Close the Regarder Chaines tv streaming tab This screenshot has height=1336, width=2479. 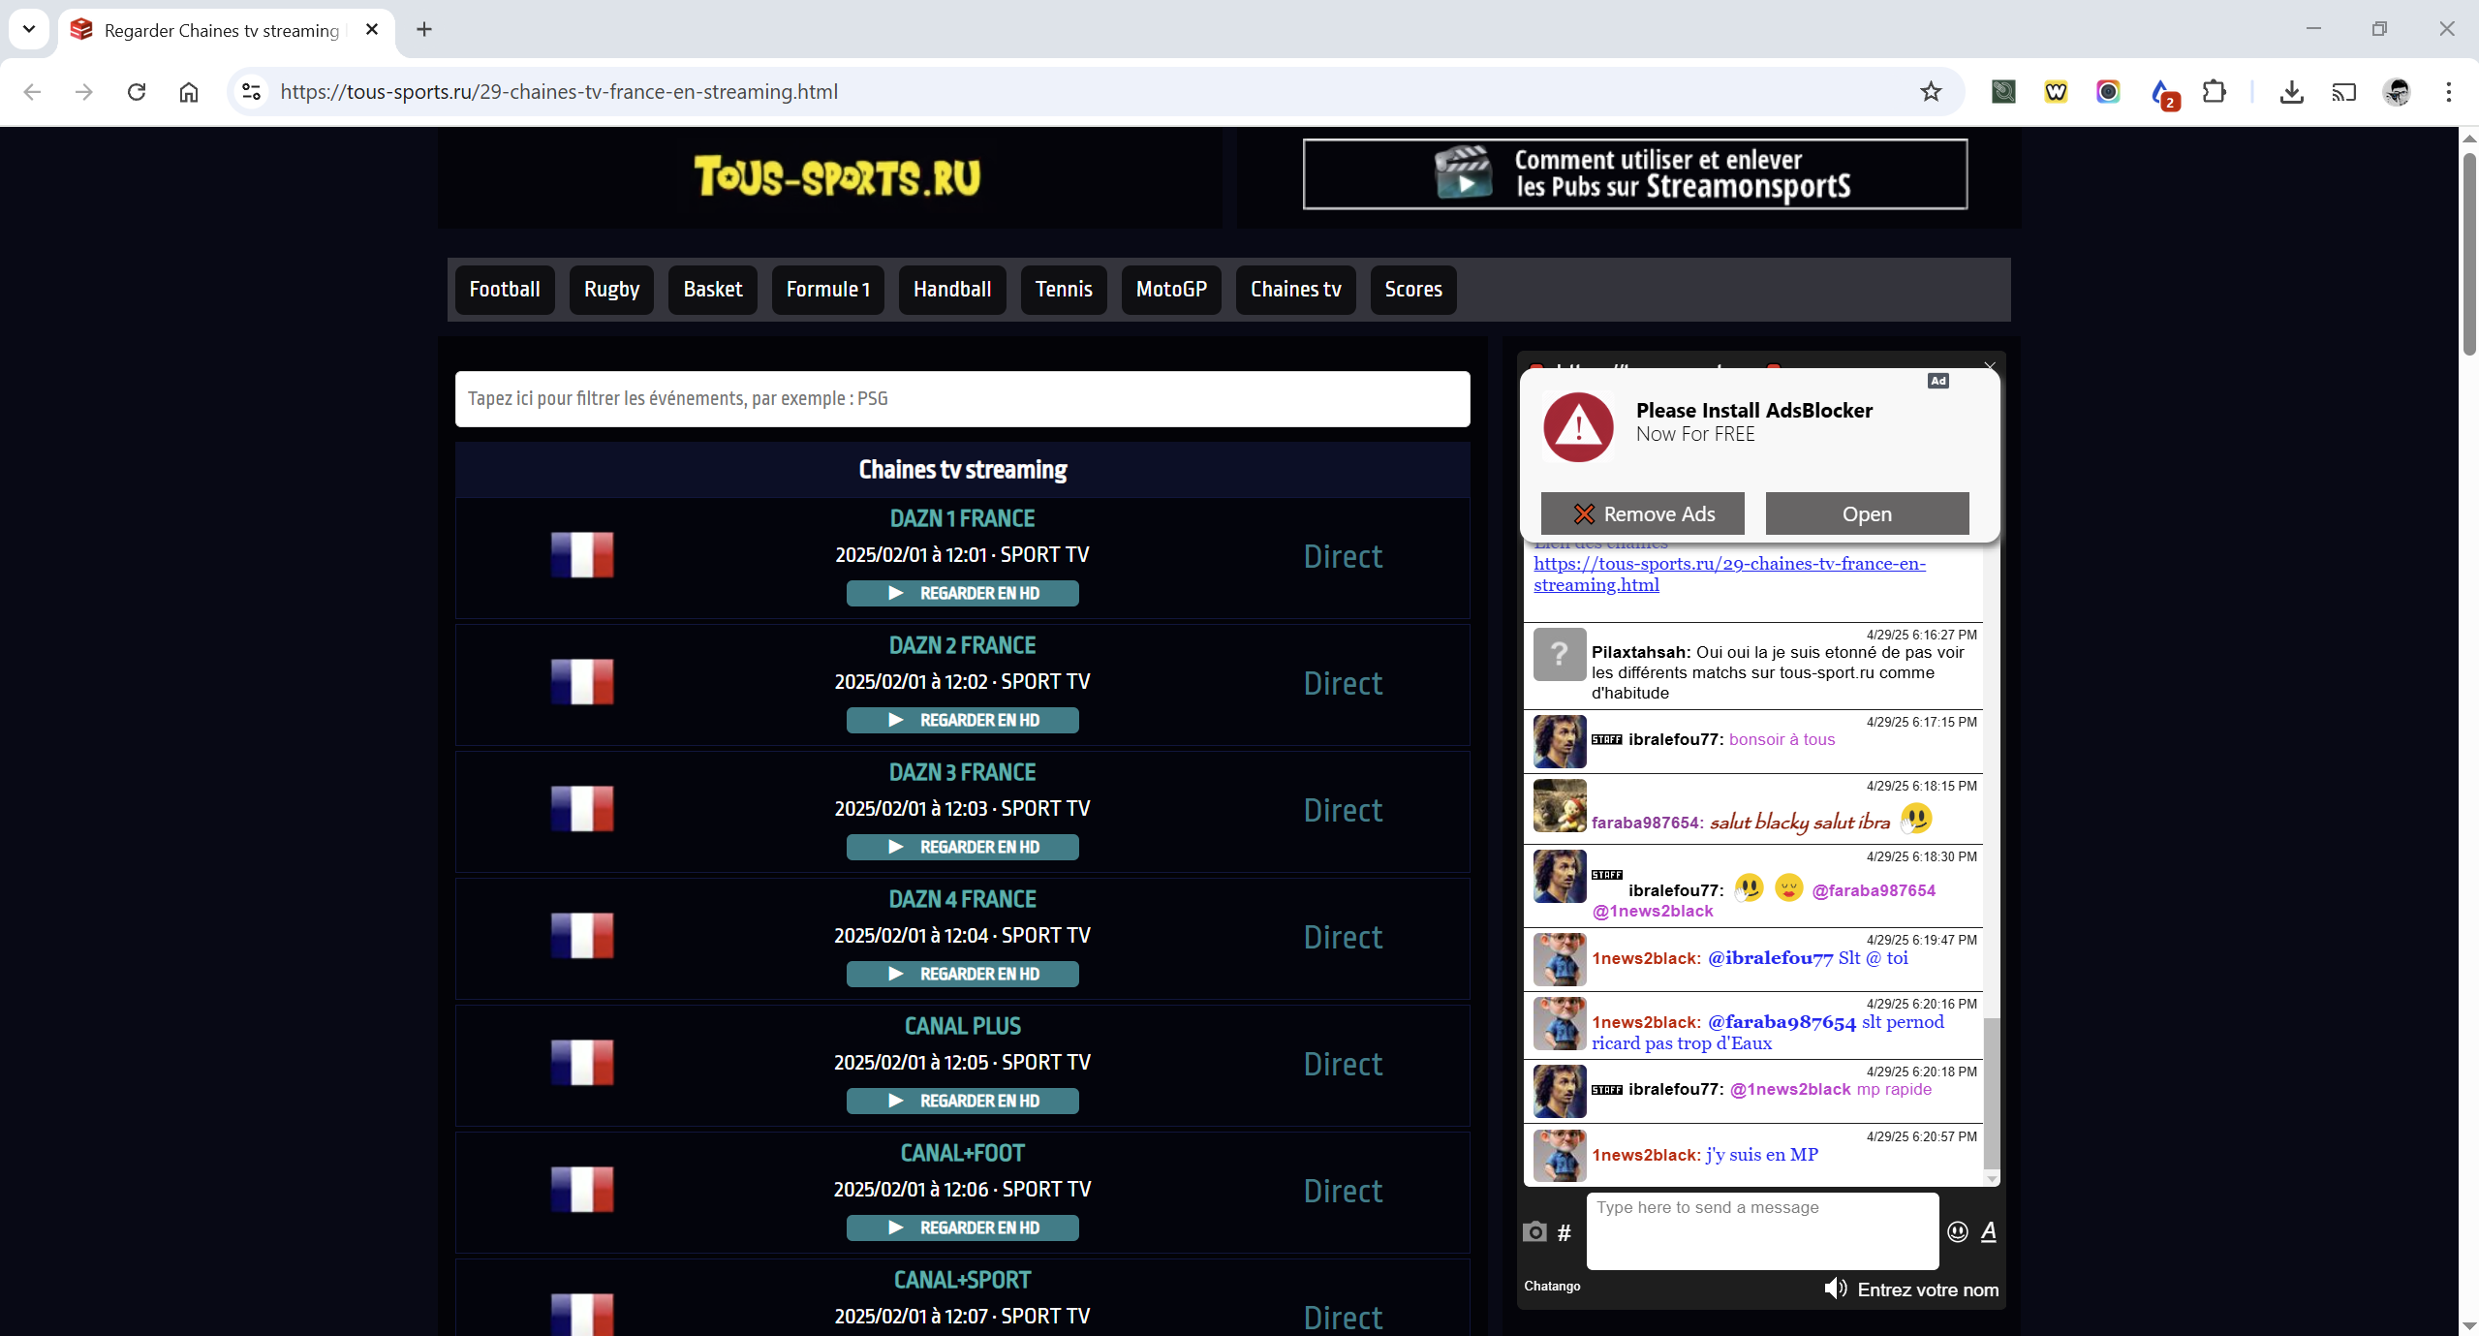(372, 29)
